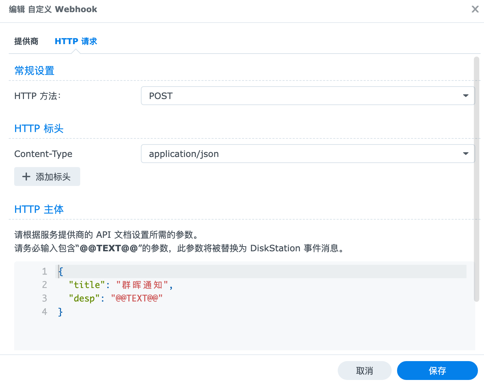Click the dialog vertical scrollbar

click(476, 179)
